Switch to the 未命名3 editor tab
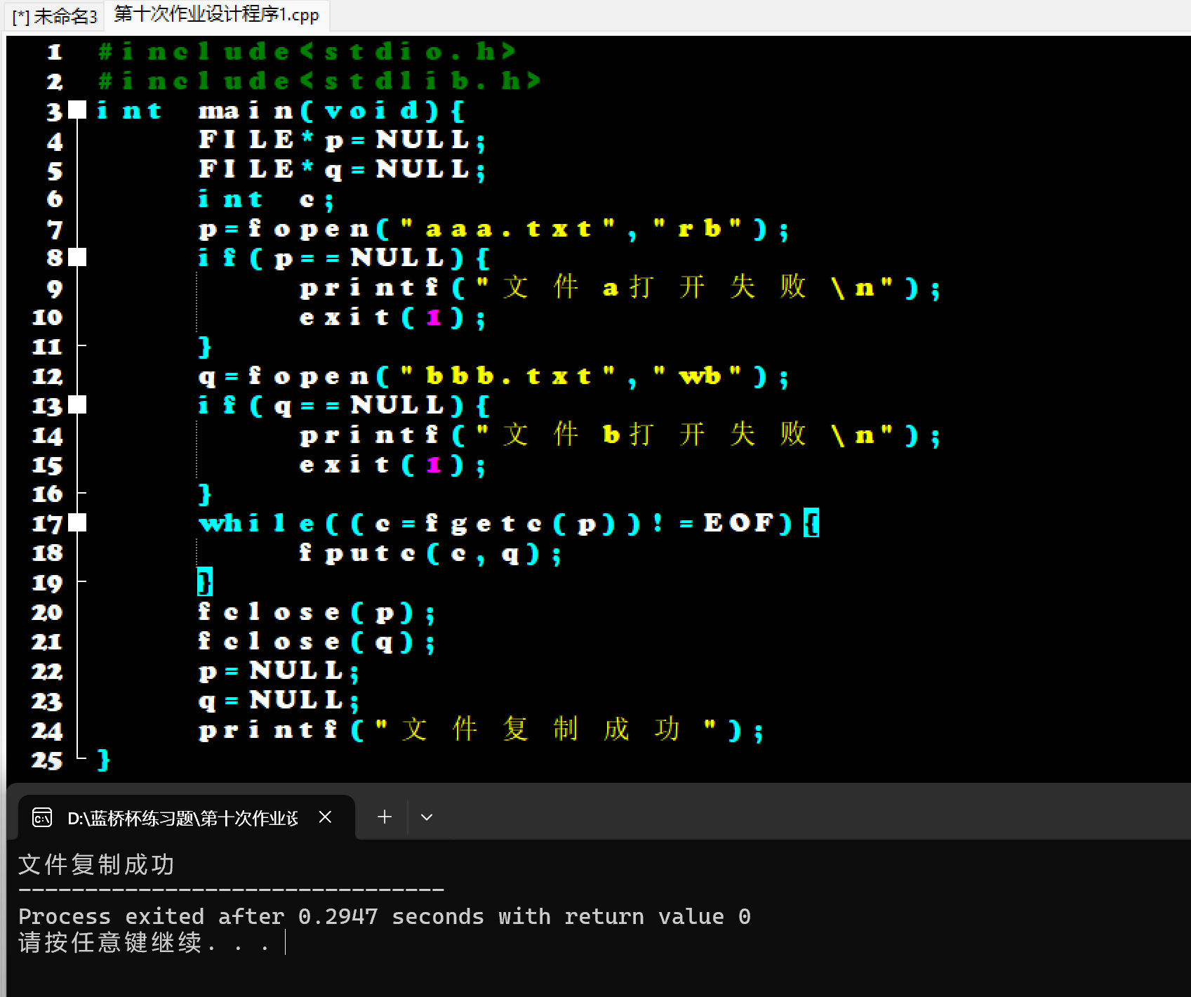Screen dimensions: 1191x997 (55, 15)
